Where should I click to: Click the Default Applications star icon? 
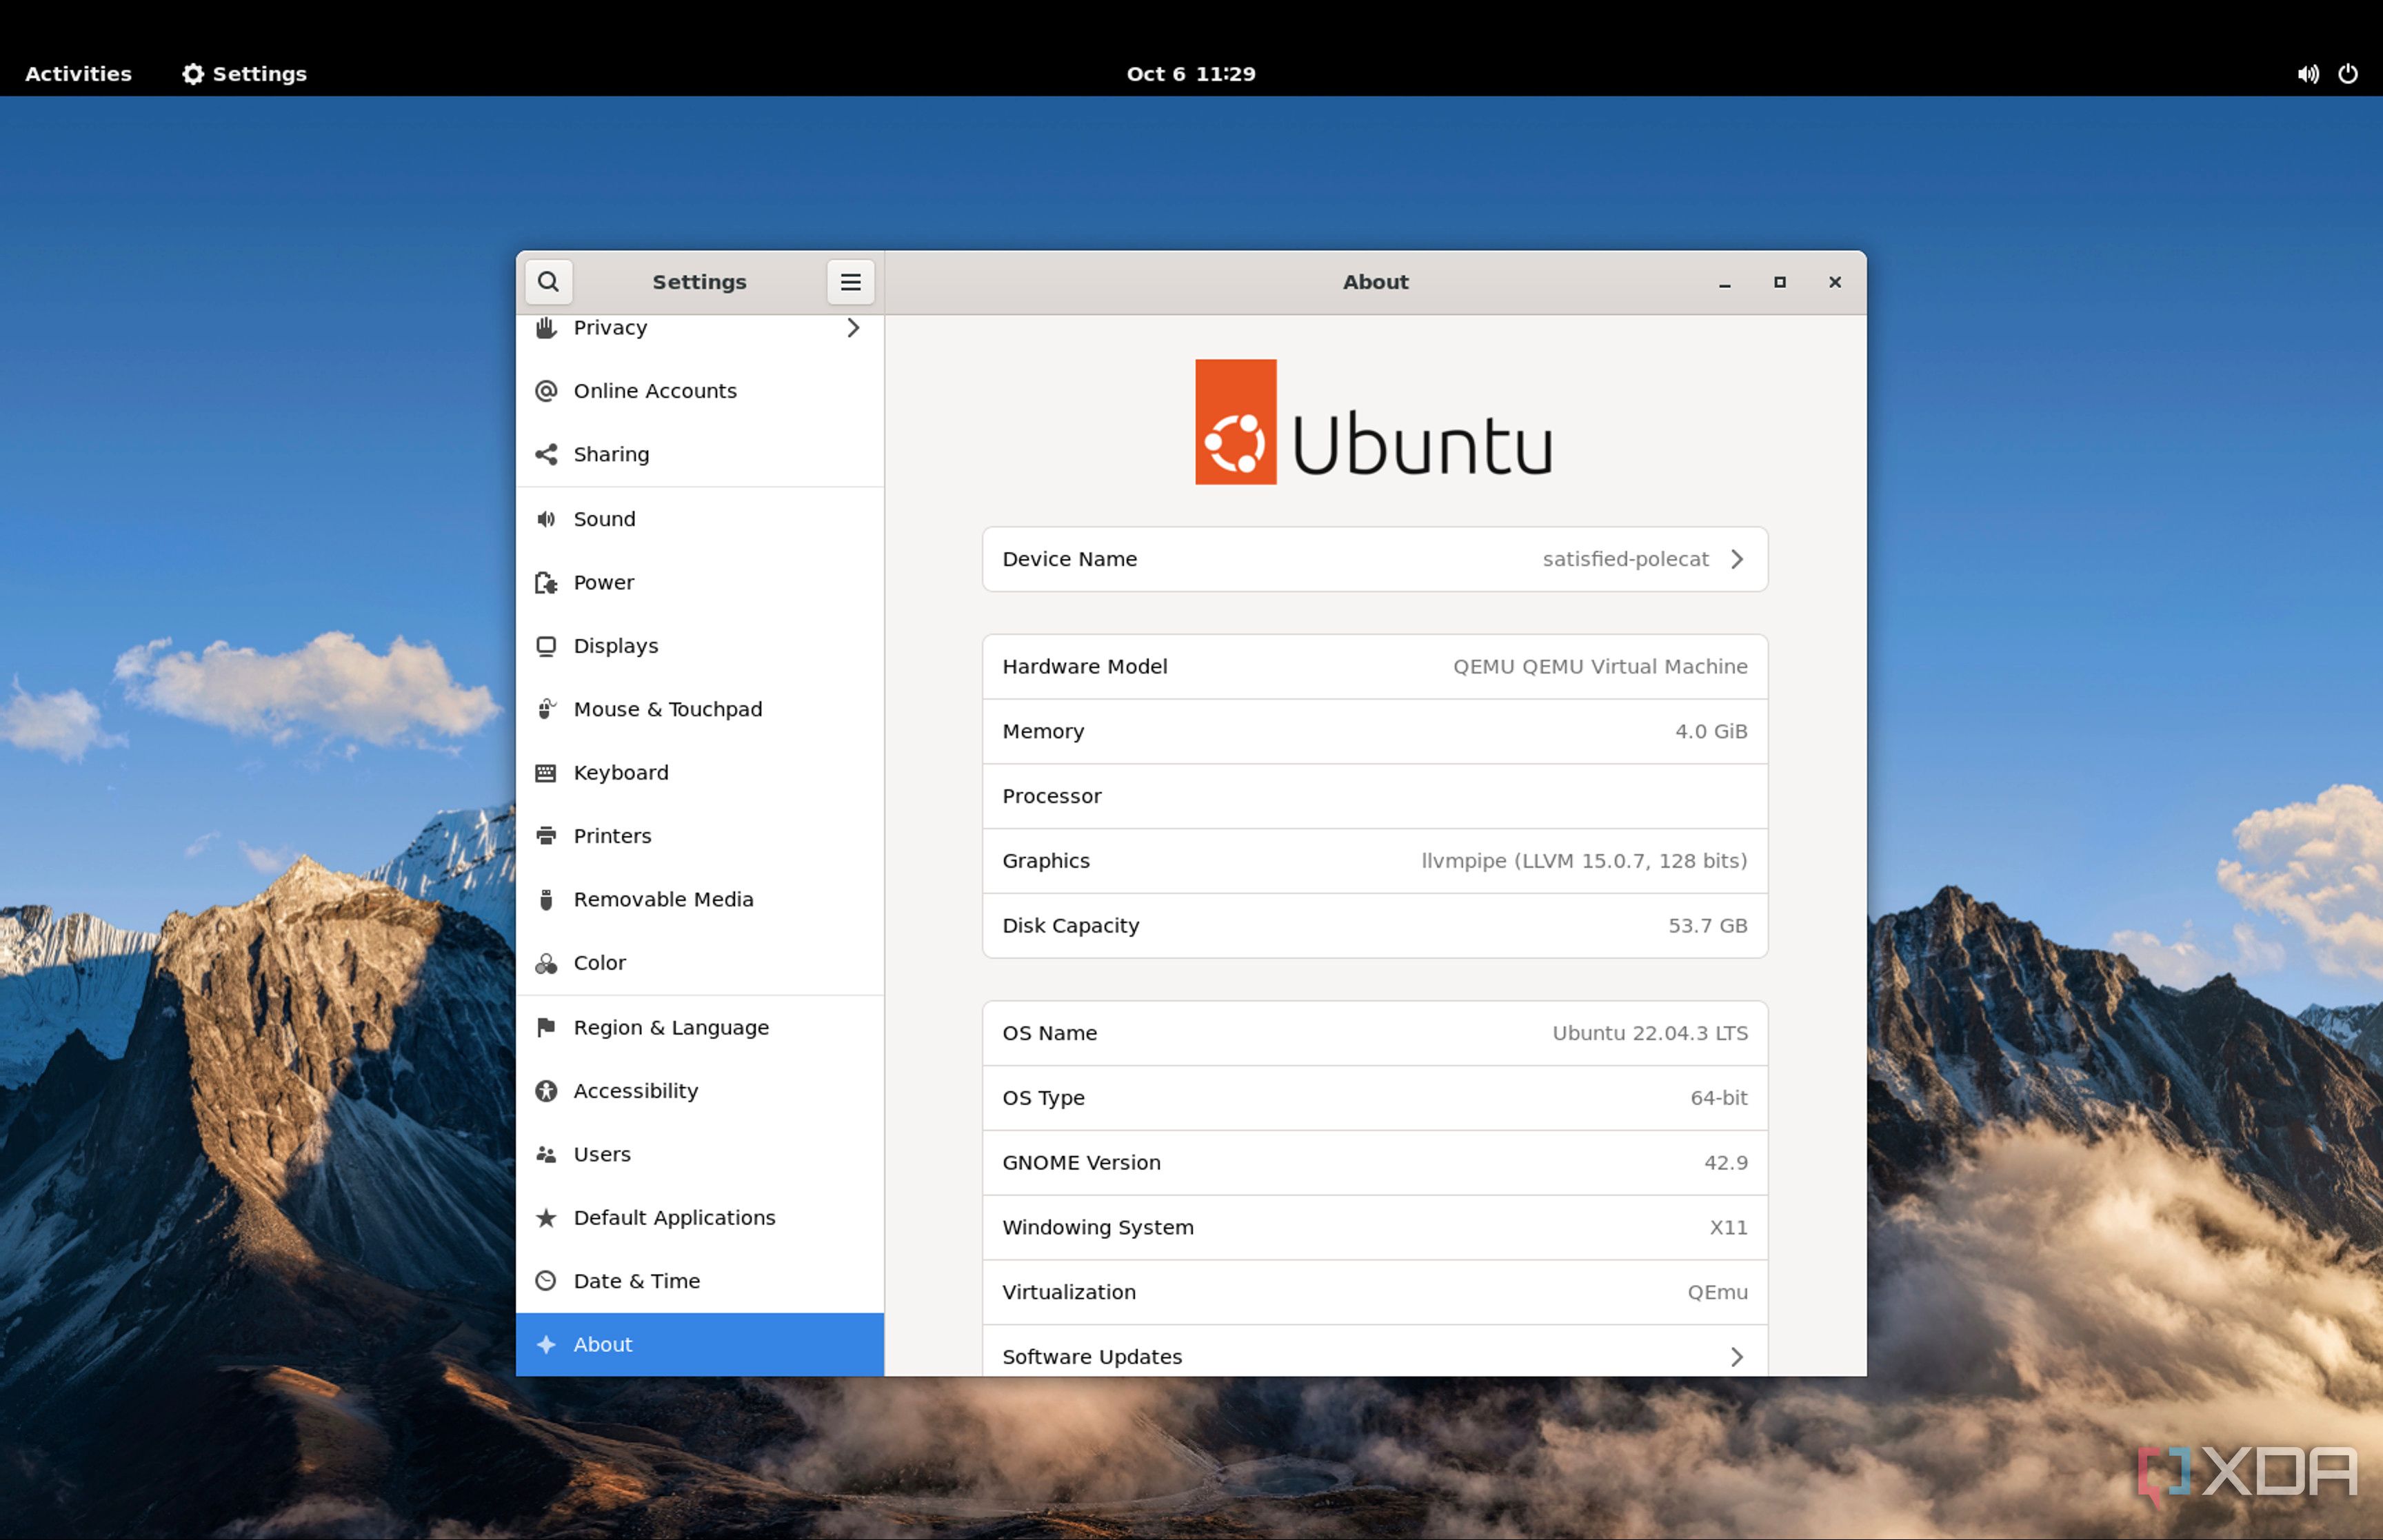(546, 1217)
